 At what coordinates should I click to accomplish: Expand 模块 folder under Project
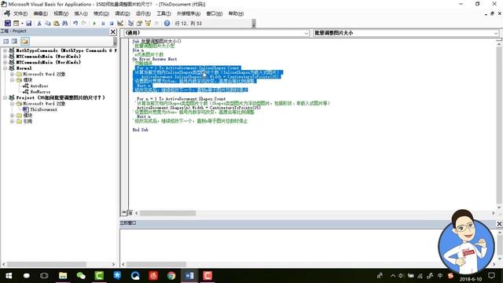[13, 116]
